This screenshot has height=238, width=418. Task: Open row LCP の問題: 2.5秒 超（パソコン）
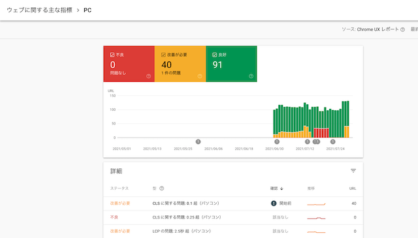click(233, 231)
